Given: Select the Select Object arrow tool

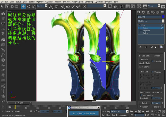Looking at the screenshot, I should 2,6.
